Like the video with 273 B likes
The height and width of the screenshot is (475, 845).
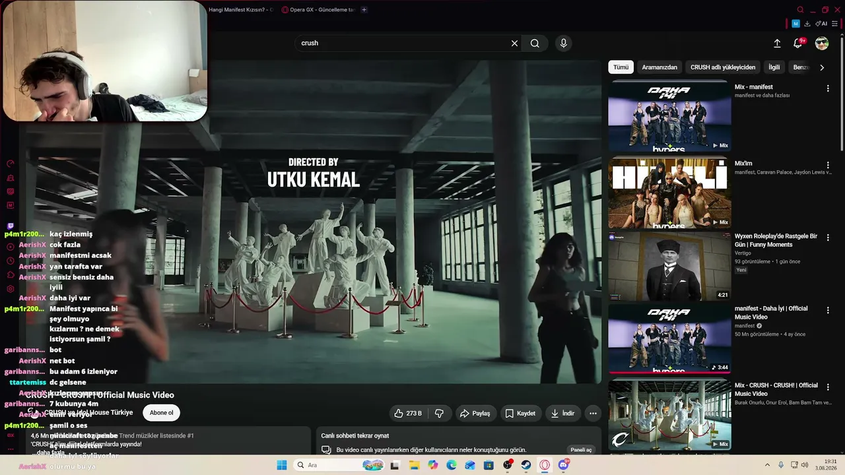pyautogui.click(x=408, y=414)
